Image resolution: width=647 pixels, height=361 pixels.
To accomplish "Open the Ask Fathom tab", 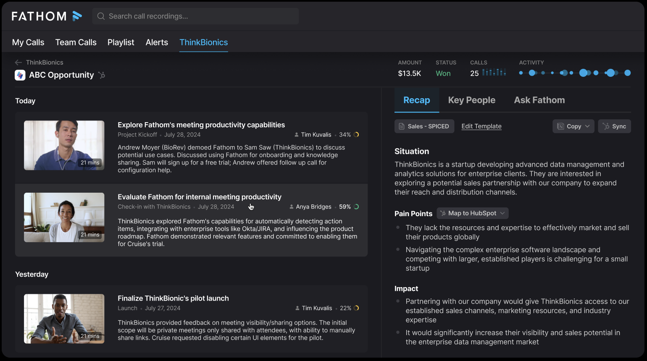I will pyautogui.click(x=539, y=100).
